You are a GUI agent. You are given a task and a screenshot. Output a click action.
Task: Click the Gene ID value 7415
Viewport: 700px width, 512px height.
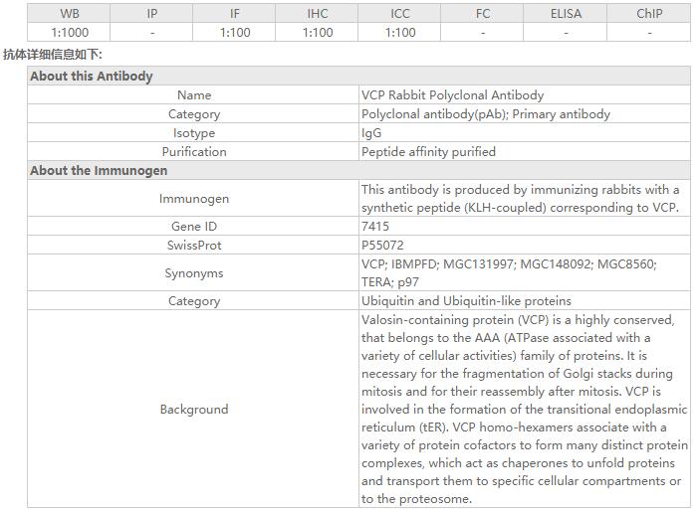coord(375,227)
